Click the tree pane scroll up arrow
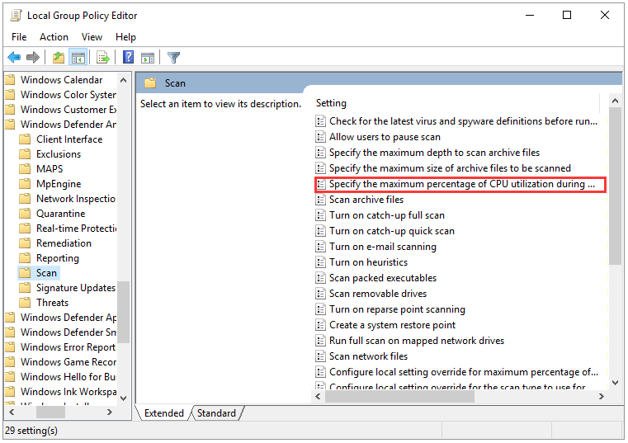628x443 pixels. pos(123,80)
